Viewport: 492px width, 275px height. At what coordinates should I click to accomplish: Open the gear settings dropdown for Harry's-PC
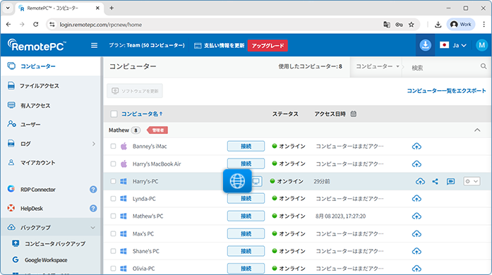472,181
